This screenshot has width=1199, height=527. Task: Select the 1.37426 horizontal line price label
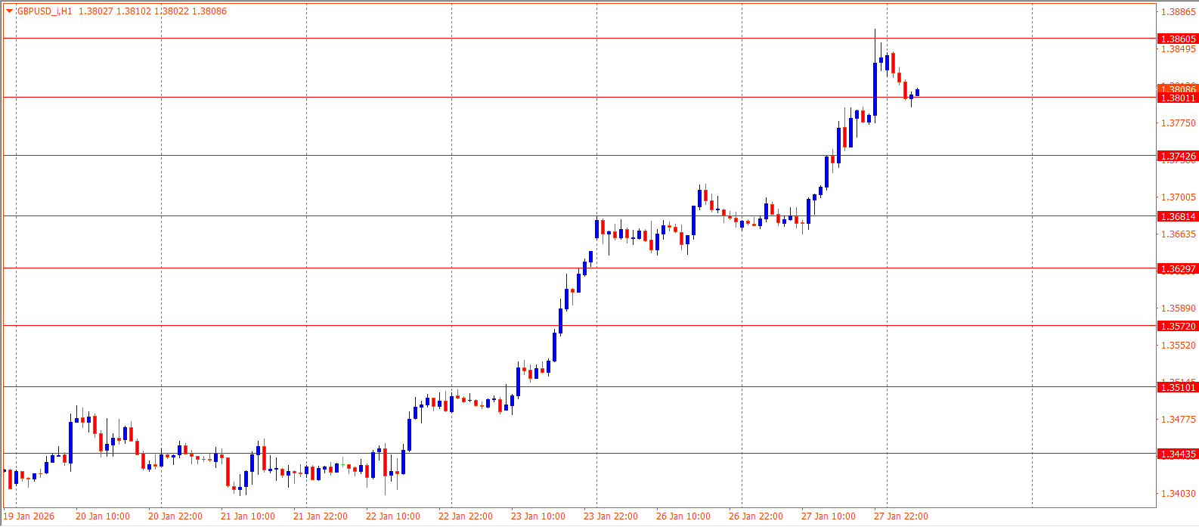tap(1178, 157)
